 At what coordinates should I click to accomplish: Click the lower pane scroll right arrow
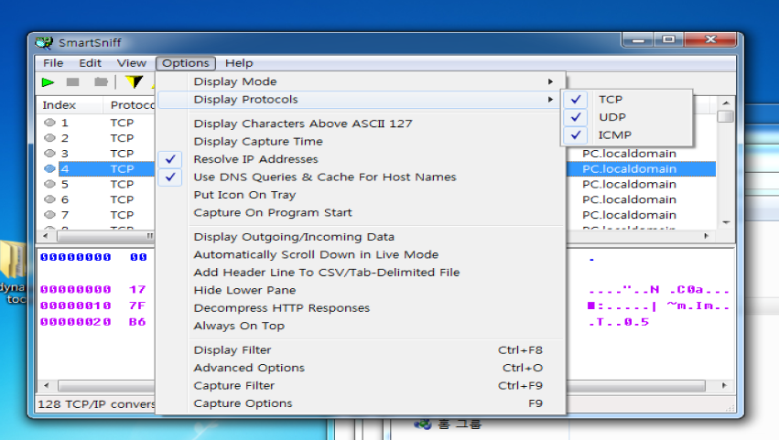click(x=724, y=385)
